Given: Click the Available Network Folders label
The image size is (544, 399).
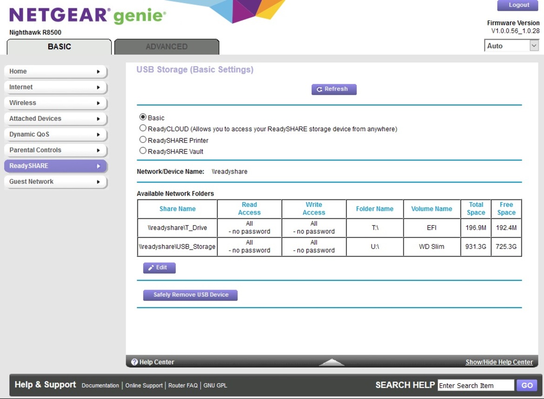Looking at the screenshot, I should click(x=175, y=194).
